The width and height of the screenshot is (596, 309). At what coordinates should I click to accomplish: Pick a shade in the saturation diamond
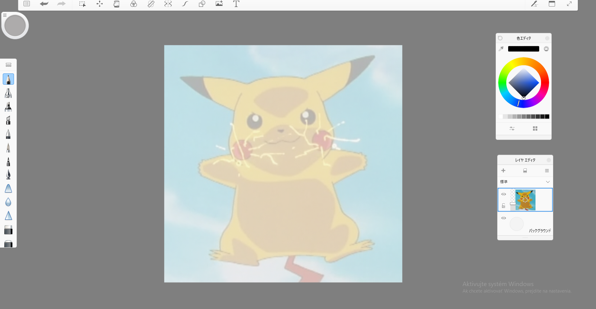(x=524, y=82)
